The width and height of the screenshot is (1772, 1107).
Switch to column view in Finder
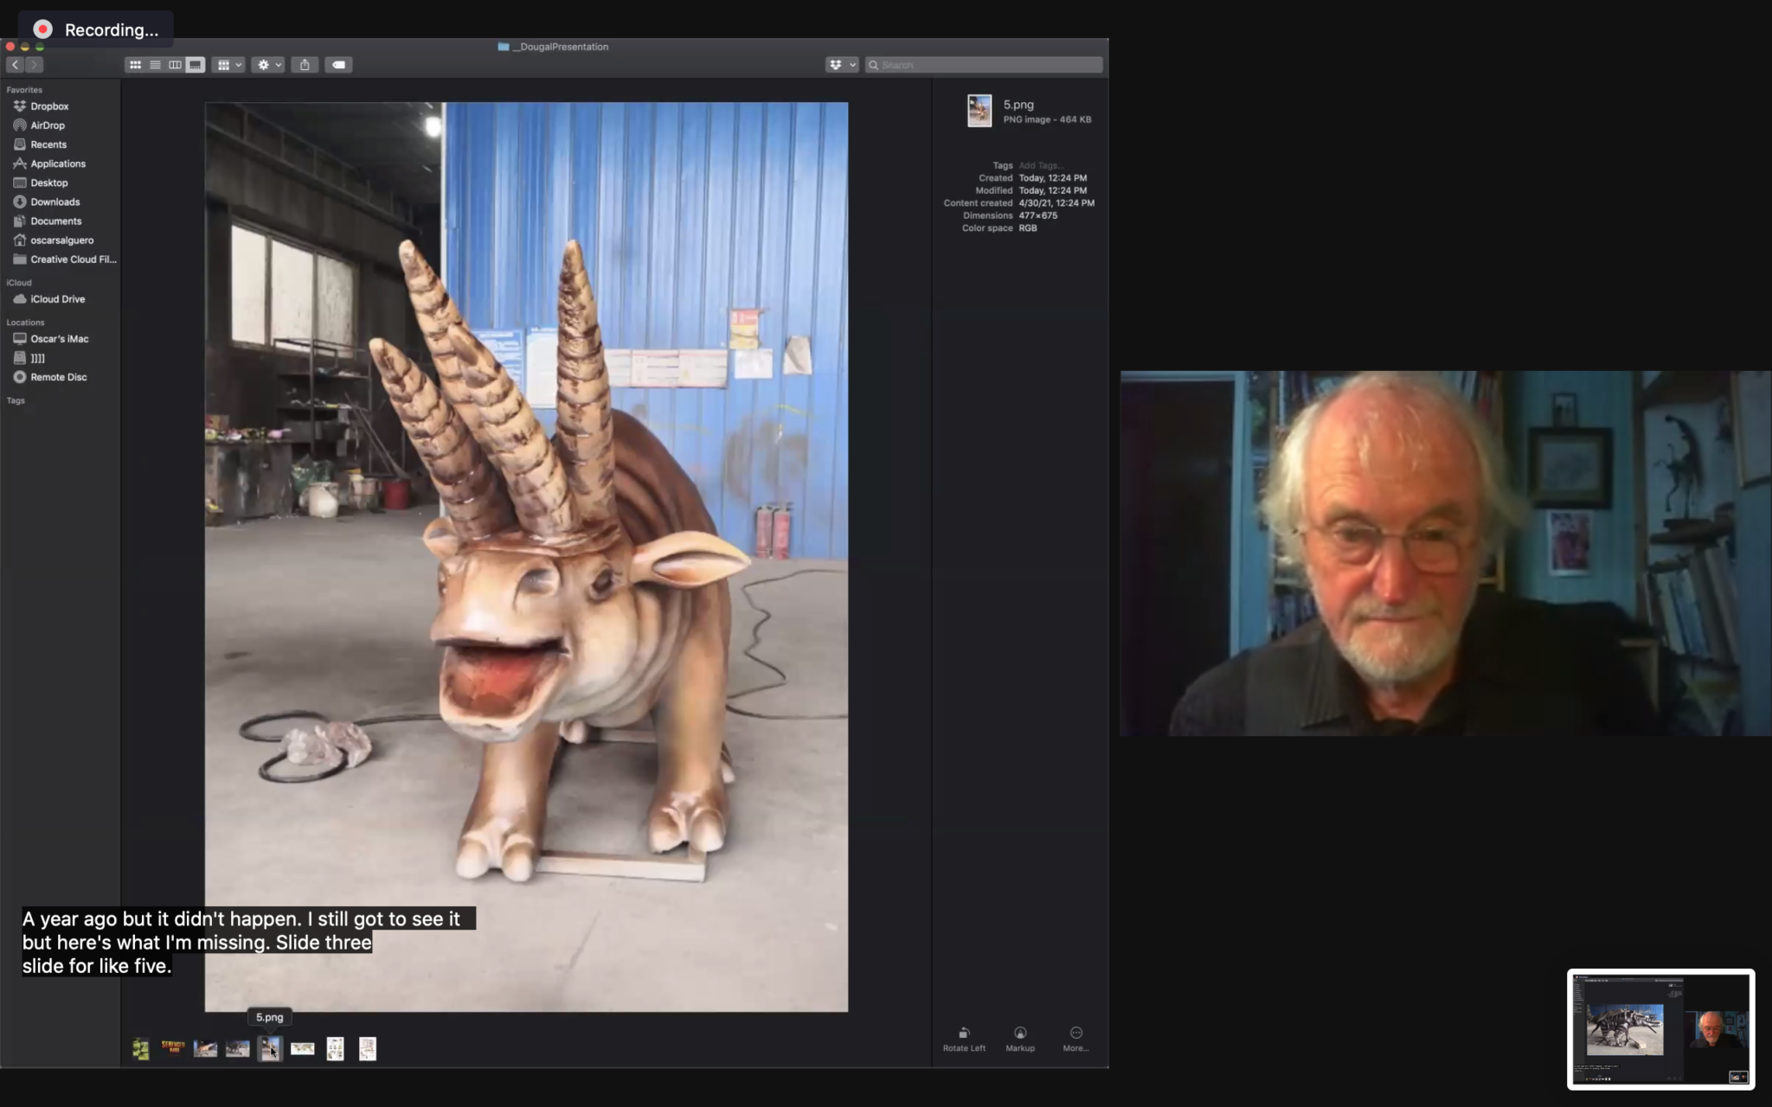(176, 65)
